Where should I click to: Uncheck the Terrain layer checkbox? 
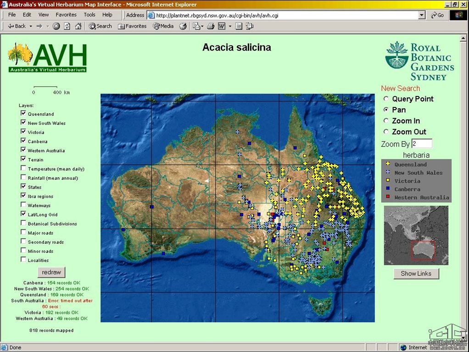pos(23,159)
